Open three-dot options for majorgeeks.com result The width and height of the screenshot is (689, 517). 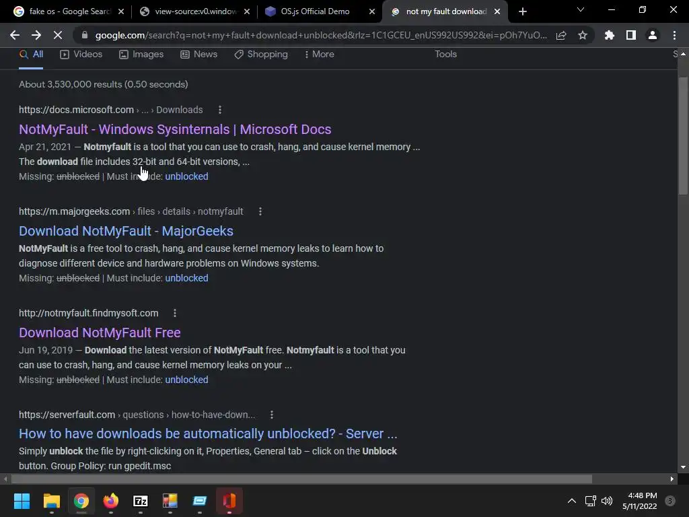click(260, 211)
